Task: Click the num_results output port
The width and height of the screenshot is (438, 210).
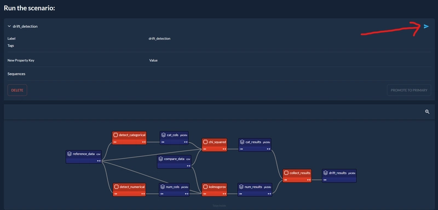Action: click(269, 194)
